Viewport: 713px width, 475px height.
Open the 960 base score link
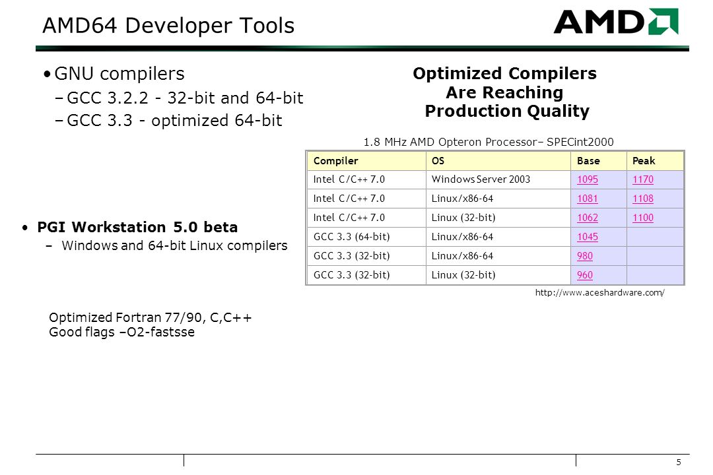click(585, 275)
